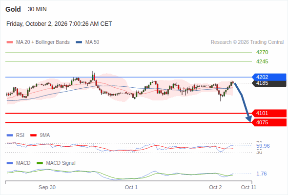Select the 4075 red support label
This screenshot has width=288, height=195.
tap(269, 122)
